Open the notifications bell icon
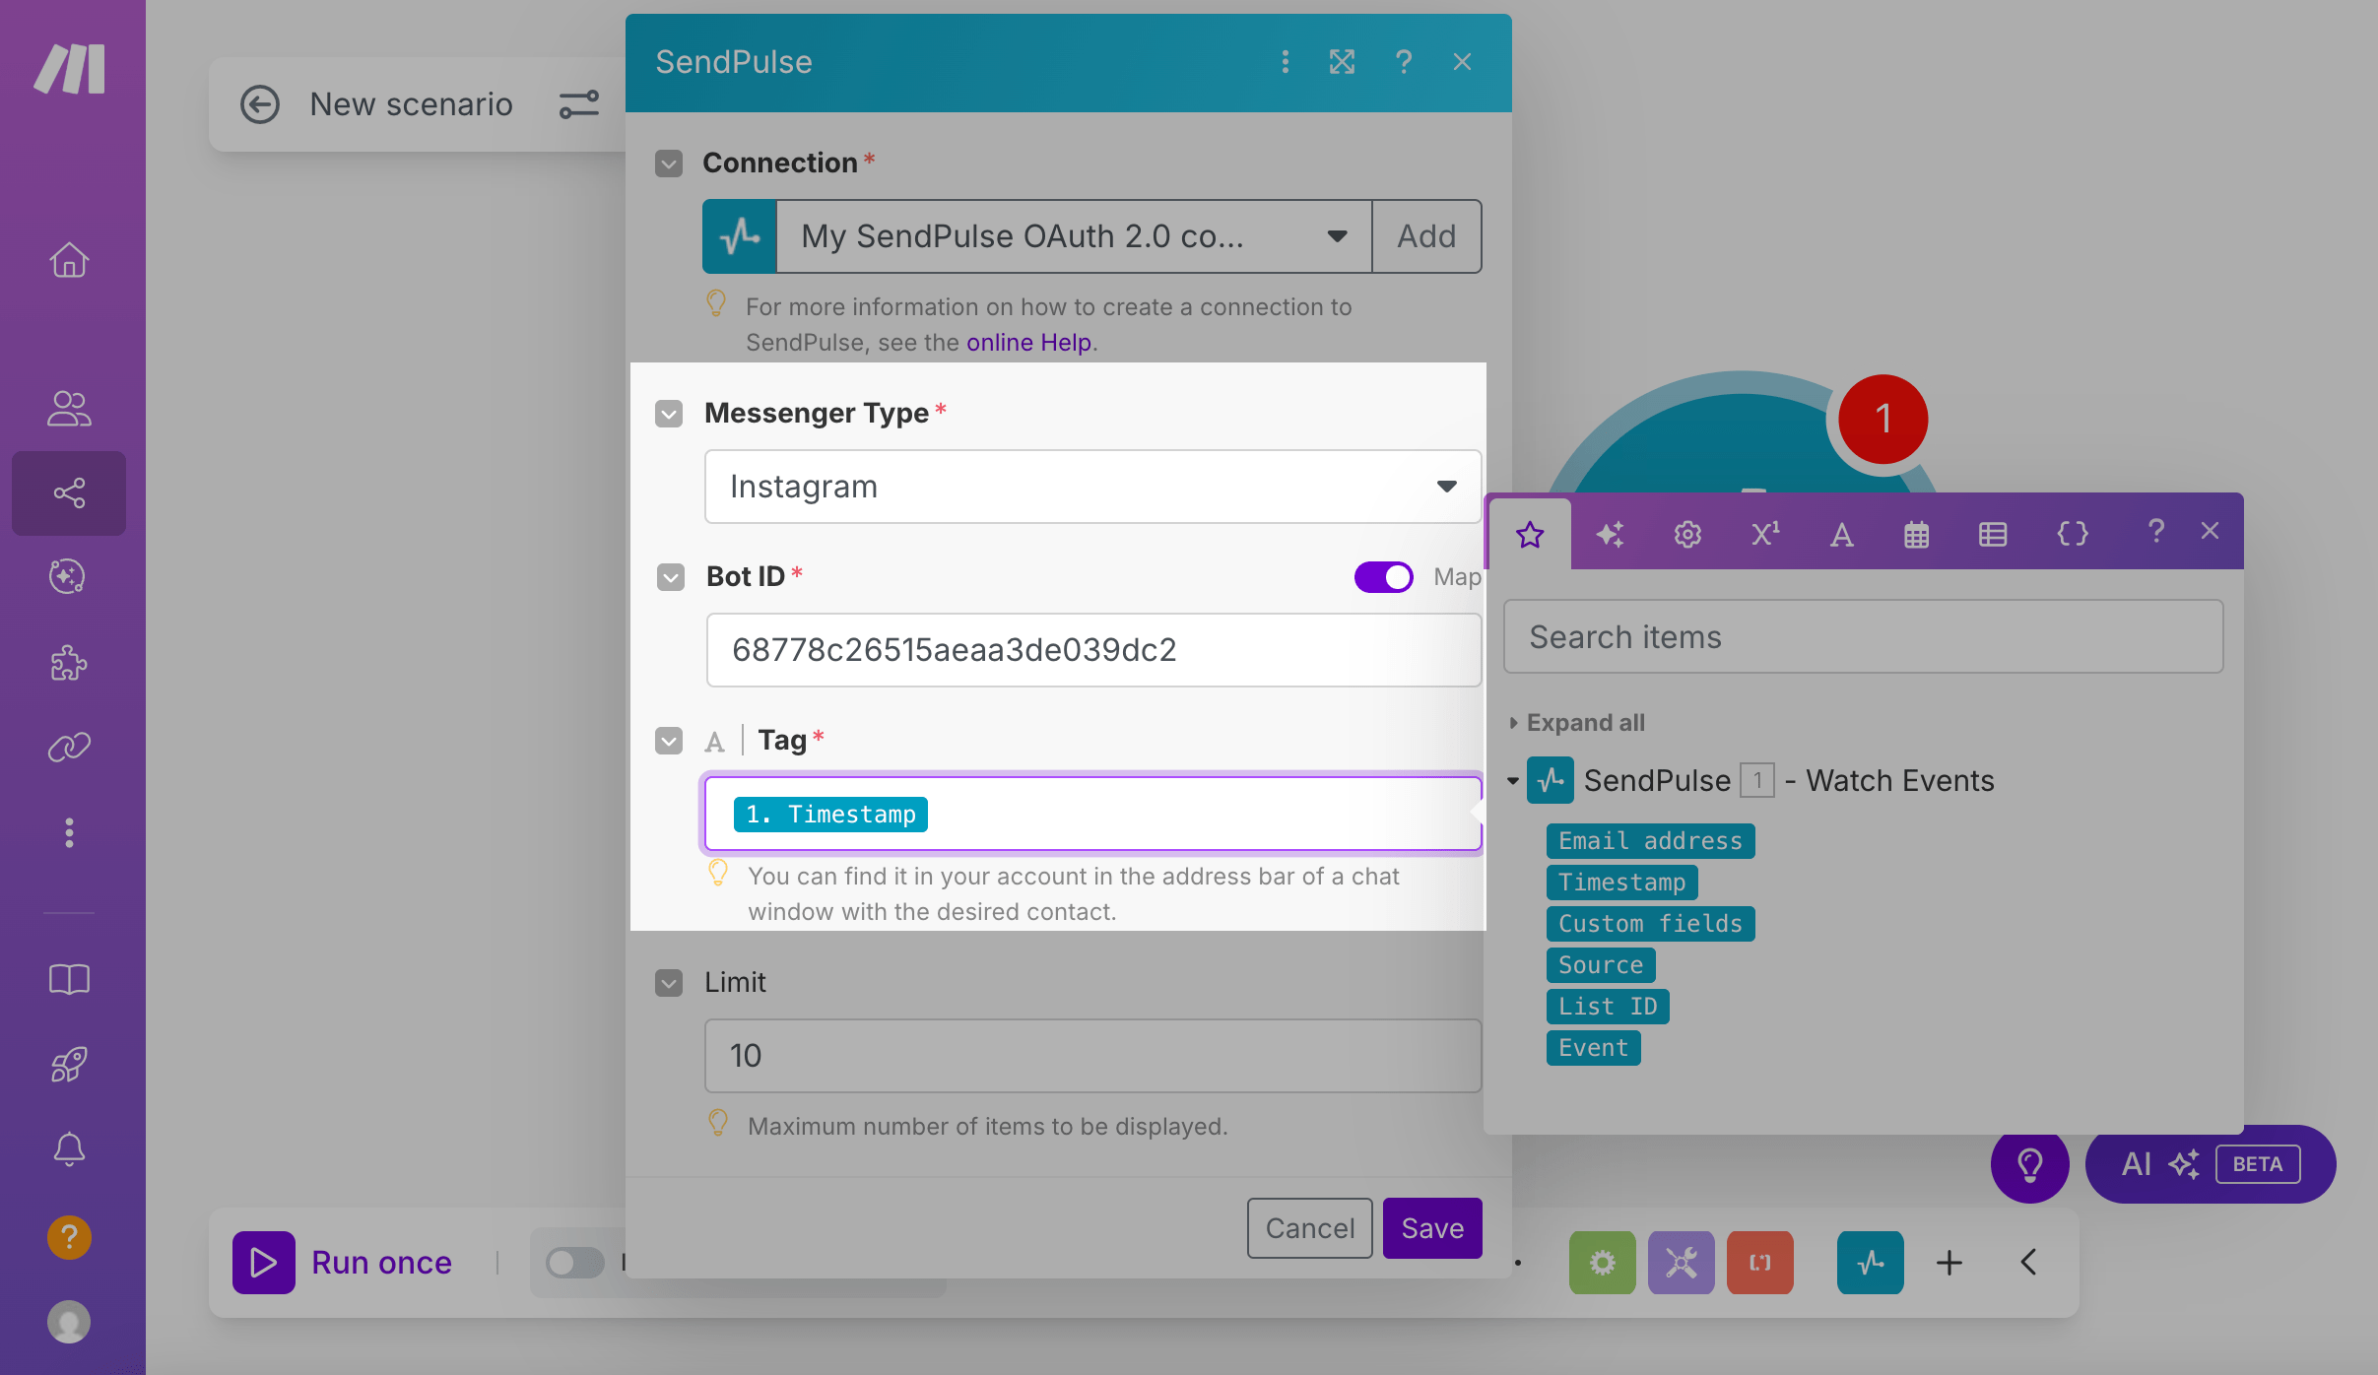2378x1375 pixels. 69,1148
